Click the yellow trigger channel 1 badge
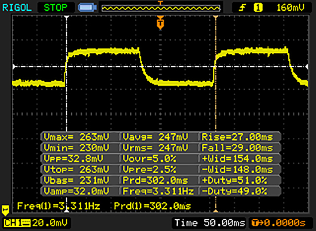Viewport: 316px width, 231px height. [258, 8]
